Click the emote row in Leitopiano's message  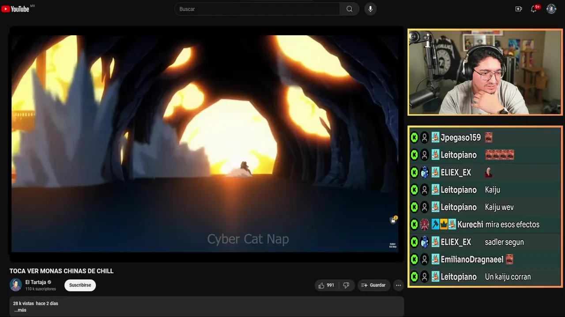500,155
